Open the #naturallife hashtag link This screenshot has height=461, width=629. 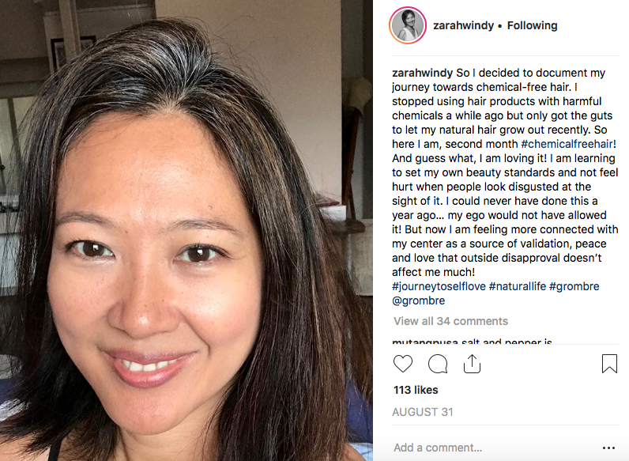click(517, 286)
